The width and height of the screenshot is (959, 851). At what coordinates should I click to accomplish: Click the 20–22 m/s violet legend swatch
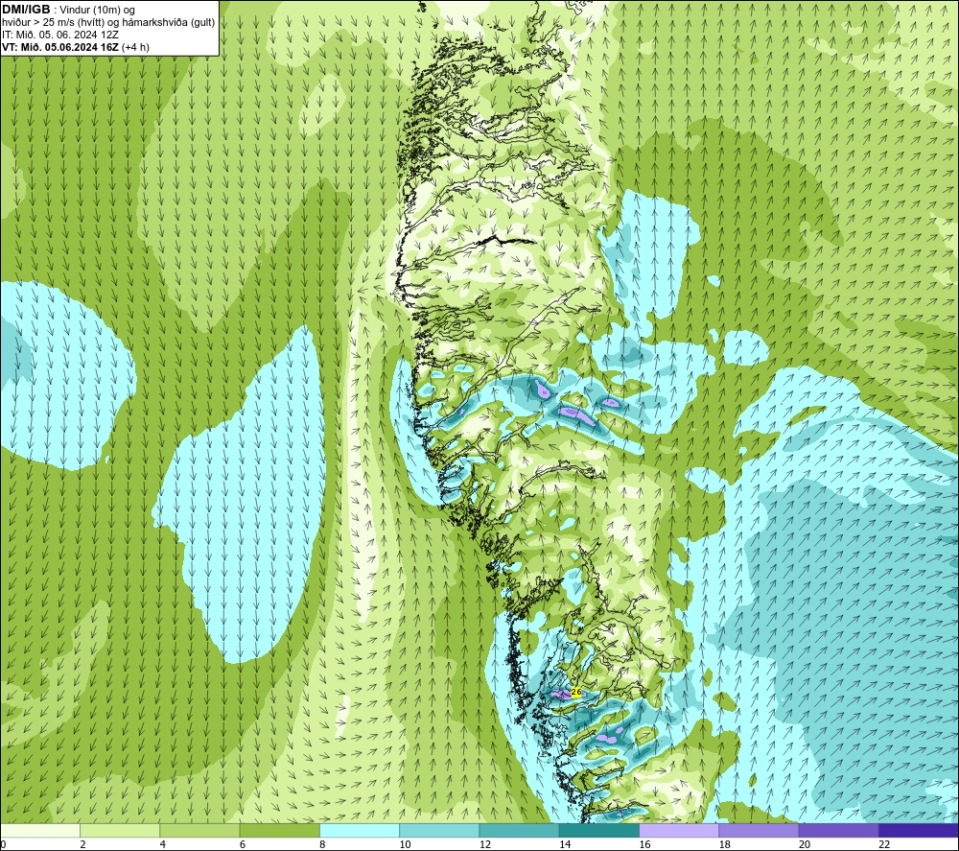[839, 830]
